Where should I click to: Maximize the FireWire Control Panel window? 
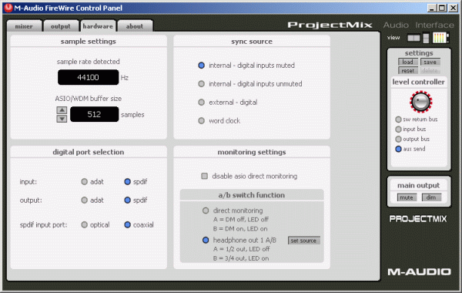coord(442,8)
